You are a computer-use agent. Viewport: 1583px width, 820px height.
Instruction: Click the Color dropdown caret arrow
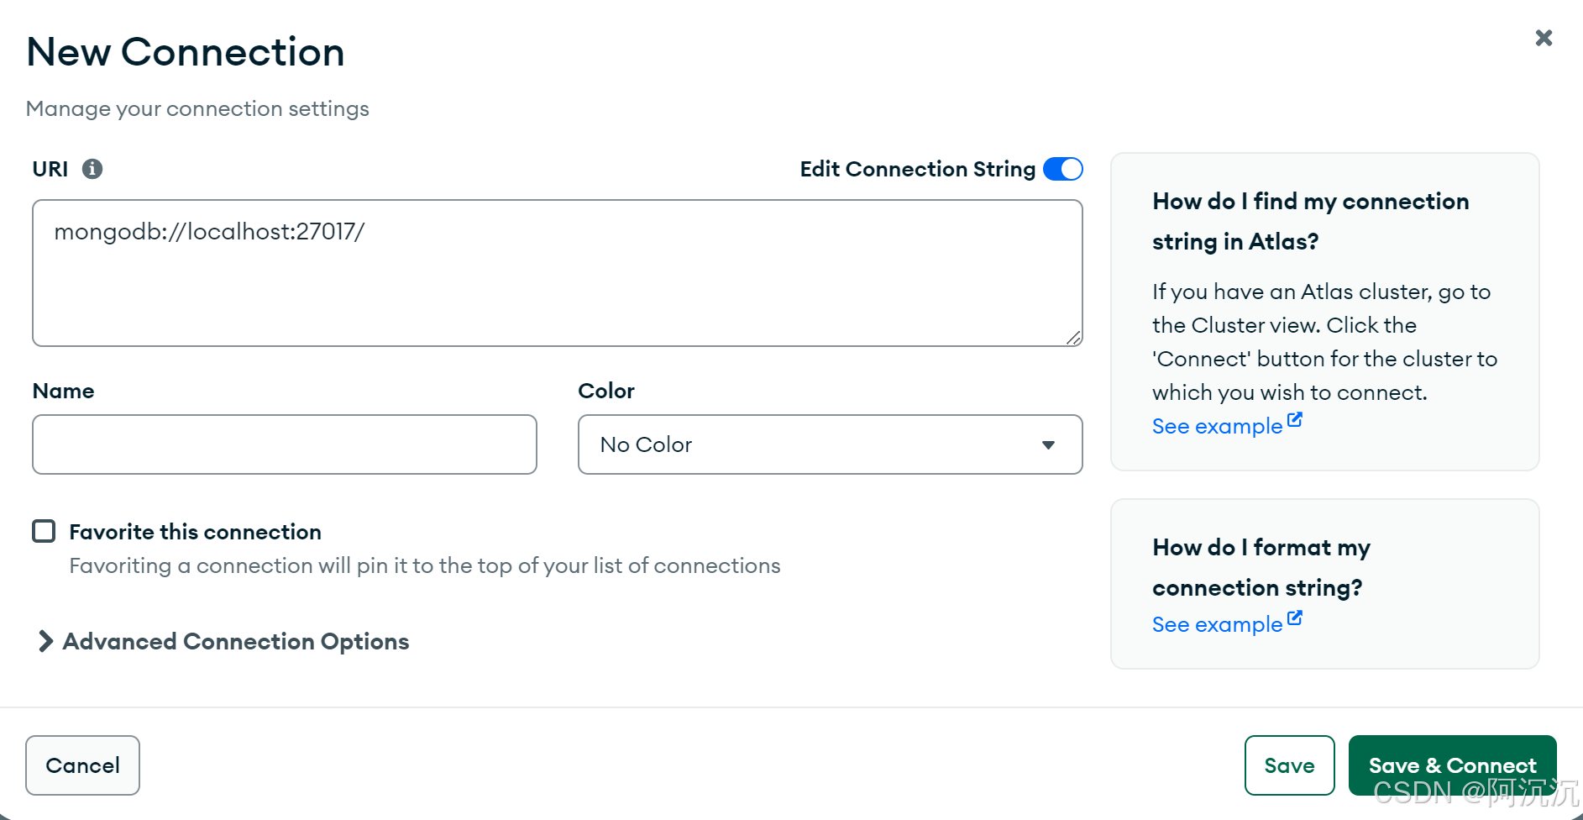point(1048,444)
